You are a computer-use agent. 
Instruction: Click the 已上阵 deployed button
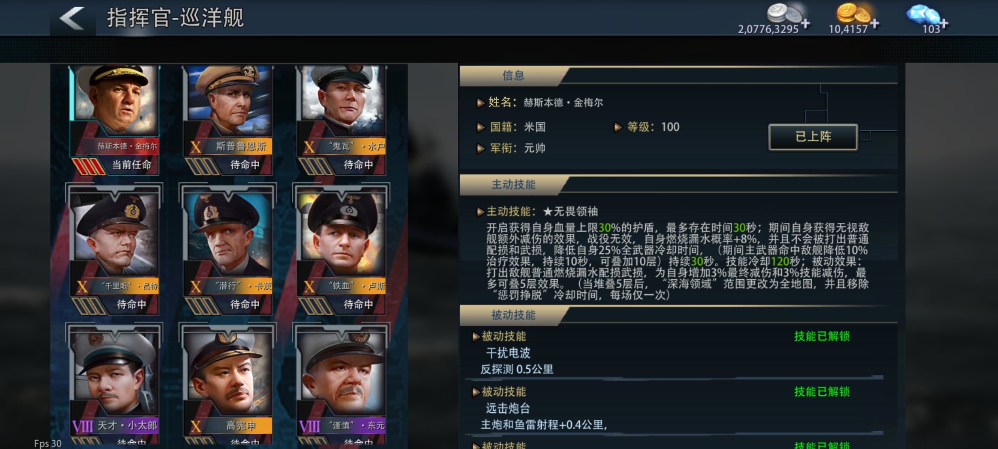(x=813, y=137)
